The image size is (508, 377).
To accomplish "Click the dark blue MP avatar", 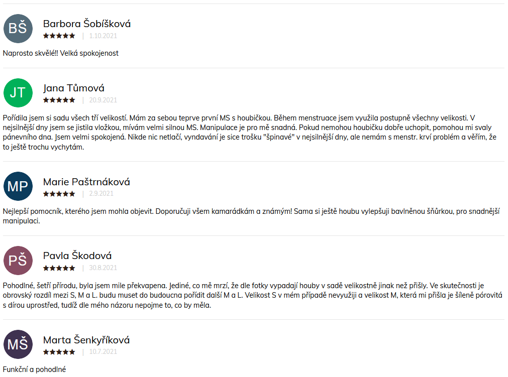I will [18, 186].
